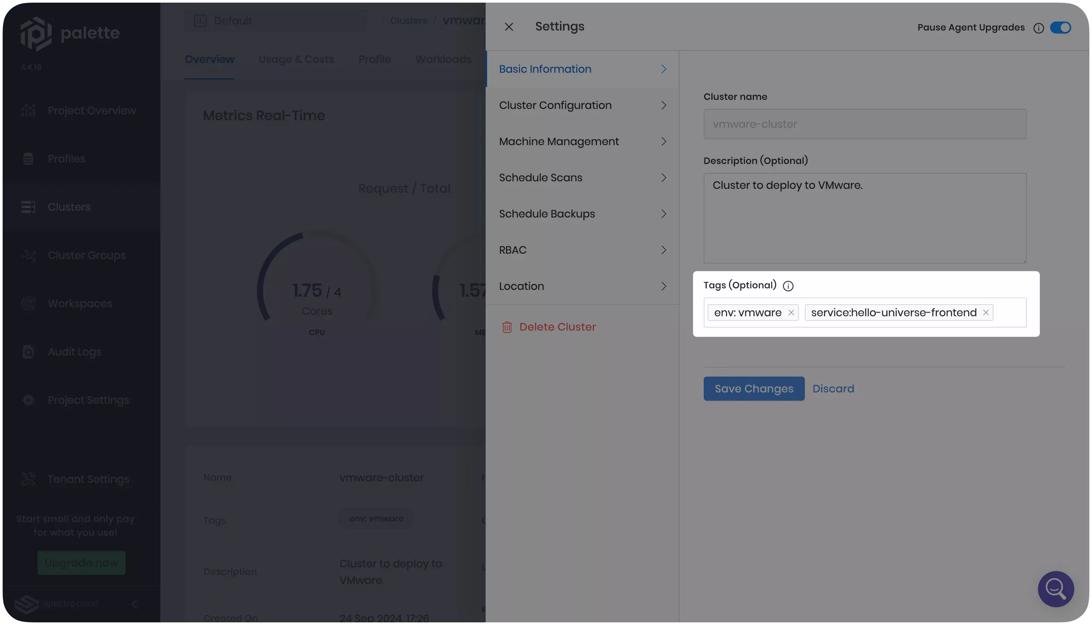The width and height of the screenshot is (1092, 625).
Task: Switch to the Workloads tab
Action: pos(443,59)
